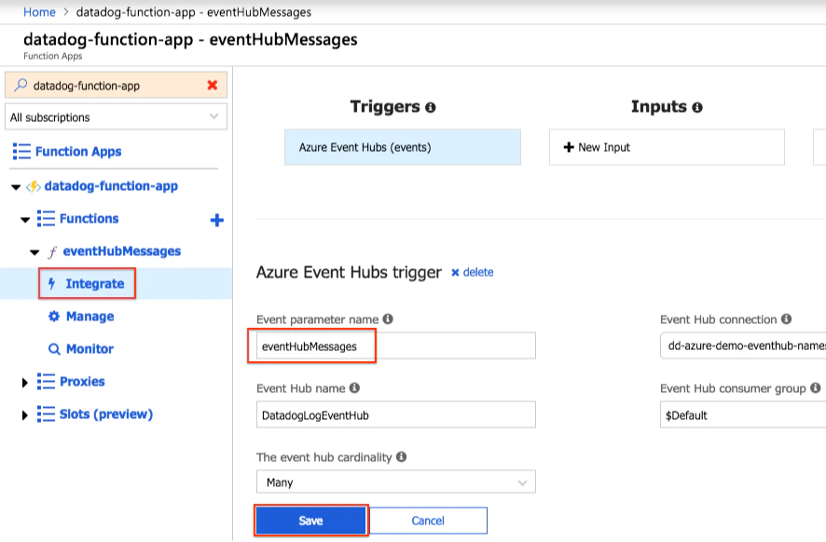Click the Integrate lightning icon

pyautogui.click(x=51, y=284)
